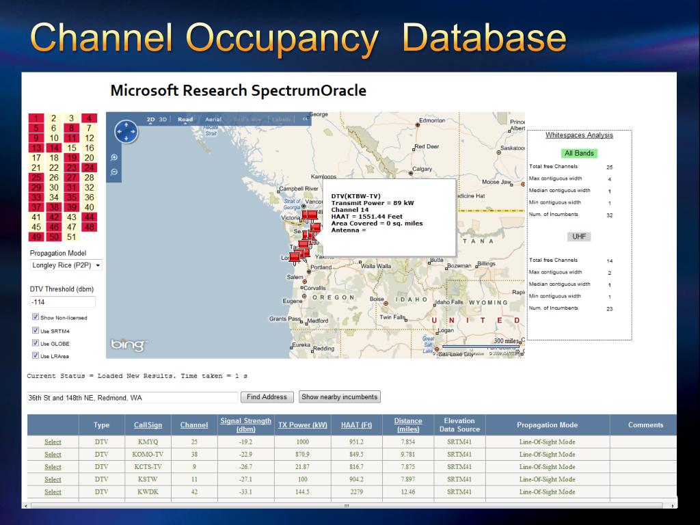700x525 pixels.
Task: Sort table by Signal Strength column
Action: coord(245,425)
